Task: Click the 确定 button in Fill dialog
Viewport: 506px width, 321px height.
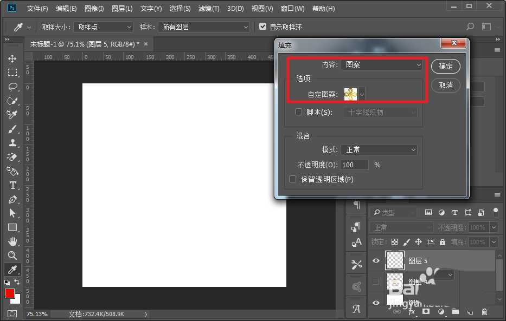Action: (445, 66)
